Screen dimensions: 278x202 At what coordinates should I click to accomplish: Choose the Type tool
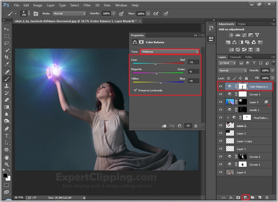6,136
